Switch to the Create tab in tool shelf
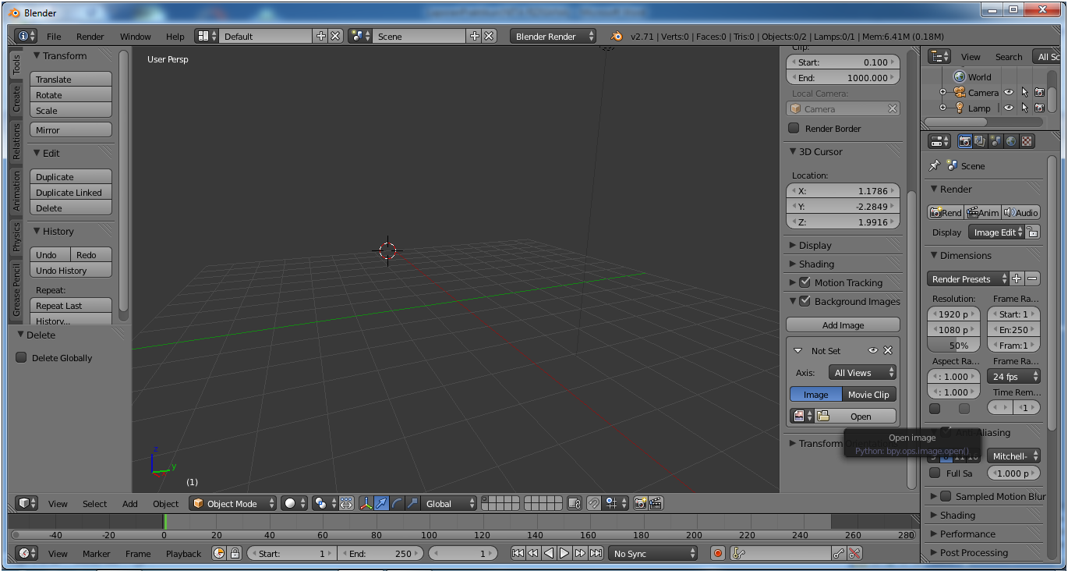The image size is (1068, 571). point(16,99)
